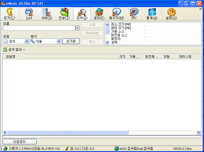Sort by Size (크기) column header

coord(118,57)
